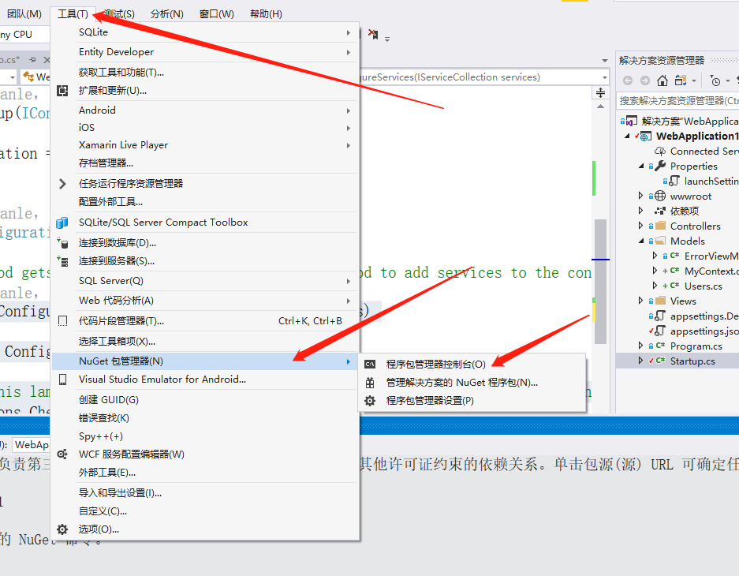Image resolution: width=739 pixels, height=576 pixels.
Task: Select NuGet 包管理器(N) menu entry
Action: tap(205, 361)
